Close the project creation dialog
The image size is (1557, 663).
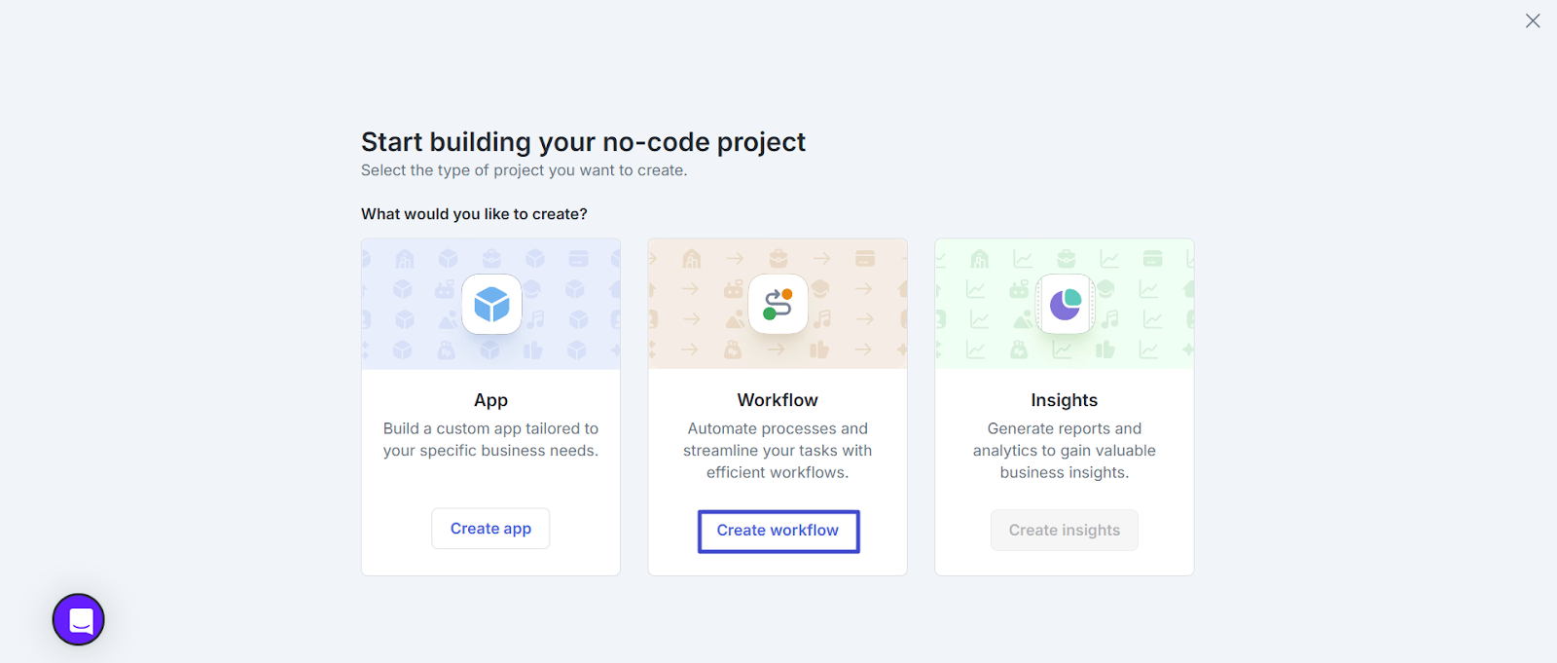[1533, 20]
